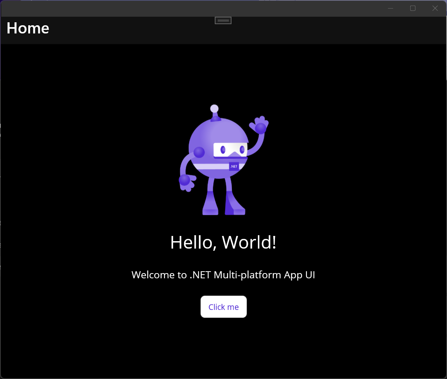
Task: Minimize the application window
Action: coord(391,8)
